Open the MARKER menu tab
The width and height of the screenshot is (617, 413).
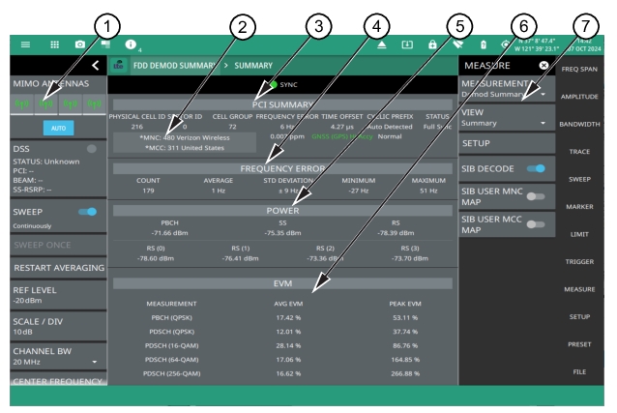point(586,206)
